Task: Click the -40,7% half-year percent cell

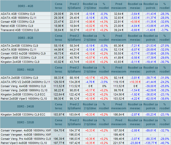Action: [164, 143]
